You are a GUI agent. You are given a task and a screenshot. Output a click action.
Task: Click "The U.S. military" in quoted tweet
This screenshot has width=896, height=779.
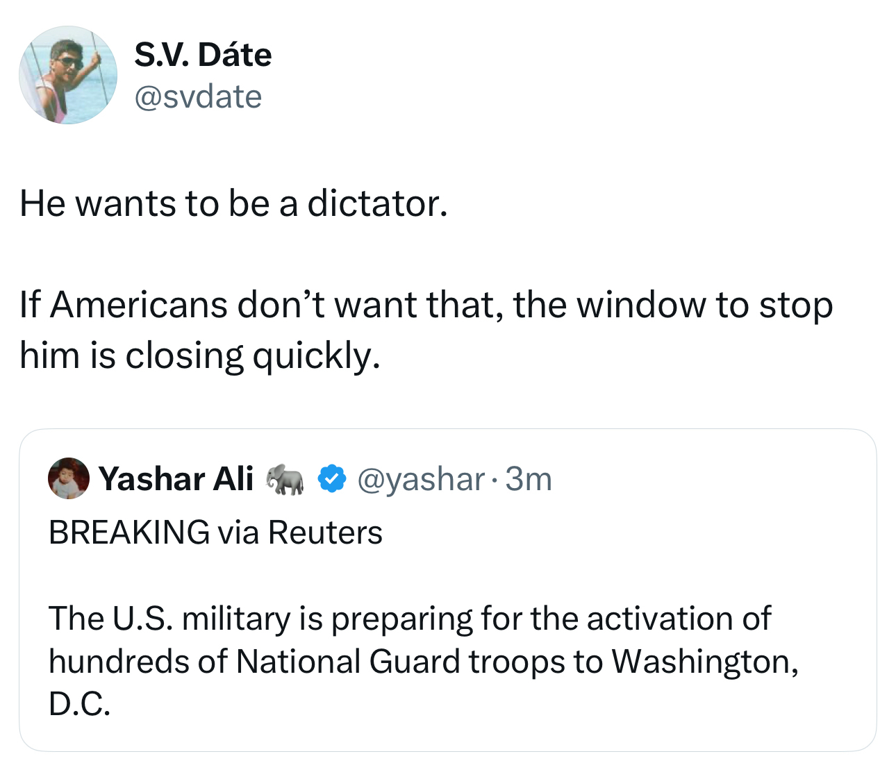(x=169, y=619)
